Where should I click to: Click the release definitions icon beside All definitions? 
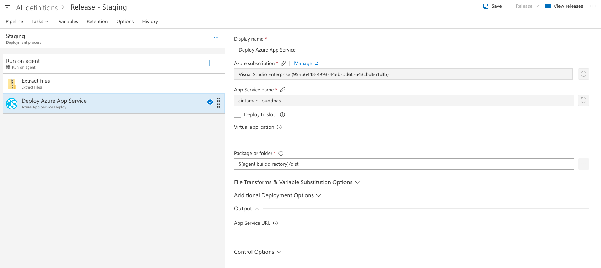(7, 7)
